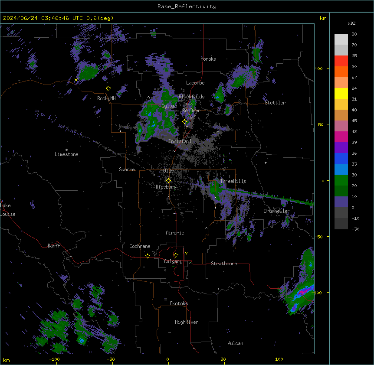
Task: Click the yellow diamond marker below Cochrane
Action: pyautogui.click(x=148, y=256)
